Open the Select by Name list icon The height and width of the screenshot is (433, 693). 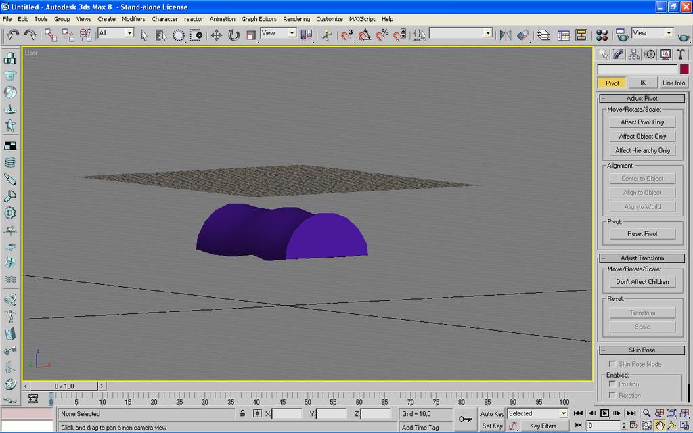[160, 35]
